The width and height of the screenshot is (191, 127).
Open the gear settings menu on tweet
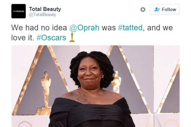(x=143, y=10)
